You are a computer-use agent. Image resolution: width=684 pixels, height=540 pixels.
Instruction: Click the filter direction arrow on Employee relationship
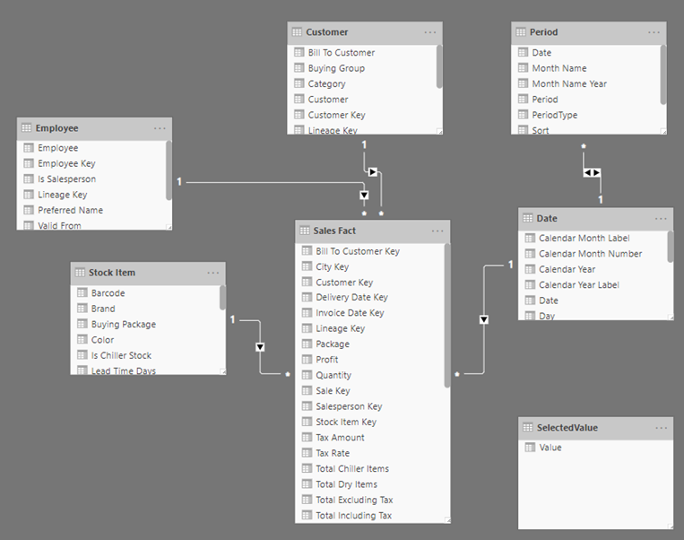[364, 195]
